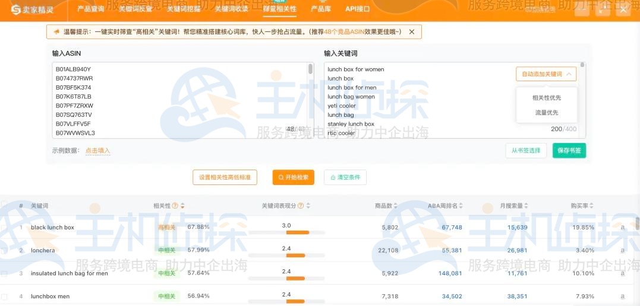Screen dimensions: 640x306
Task: Open 产品库 navigation tab
Action: (x=321, y=9)
